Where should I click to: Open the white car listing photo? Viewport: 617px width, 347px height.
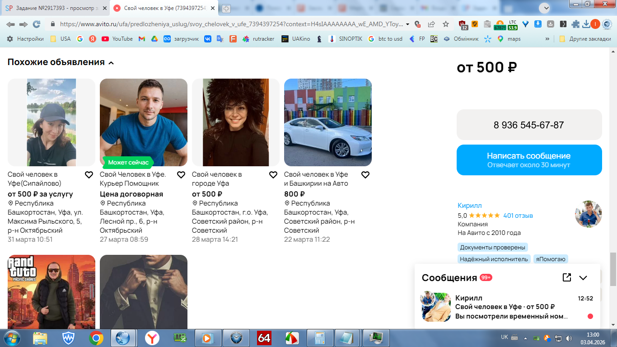tap(328, 122)
